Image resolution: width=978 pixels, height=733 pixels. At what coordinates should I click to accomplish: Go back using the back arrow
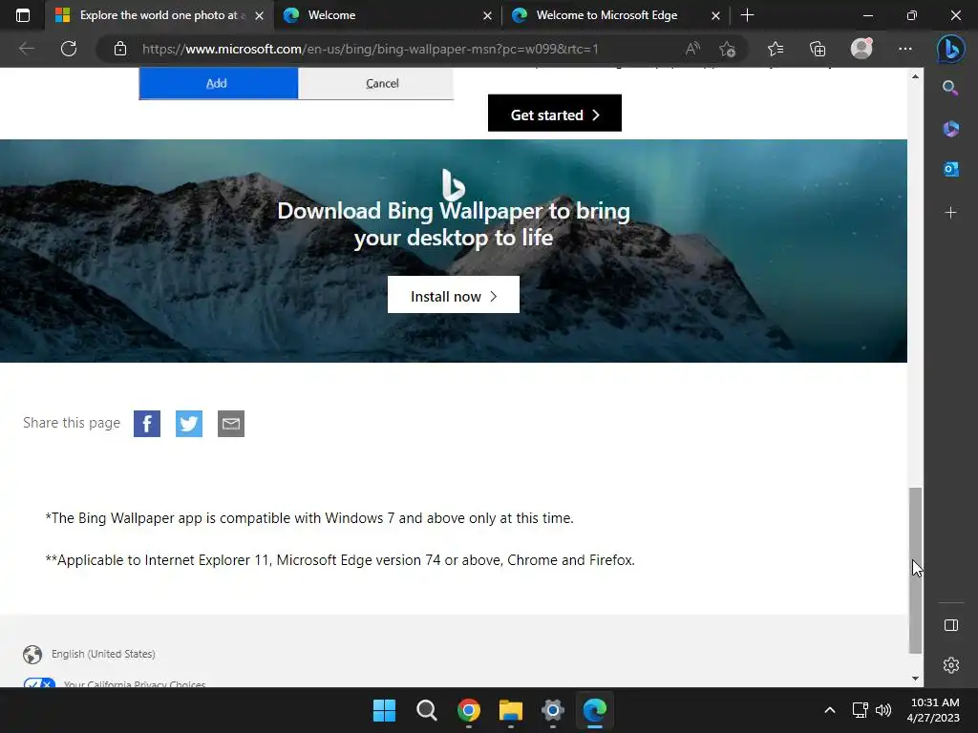click(27, 49)
